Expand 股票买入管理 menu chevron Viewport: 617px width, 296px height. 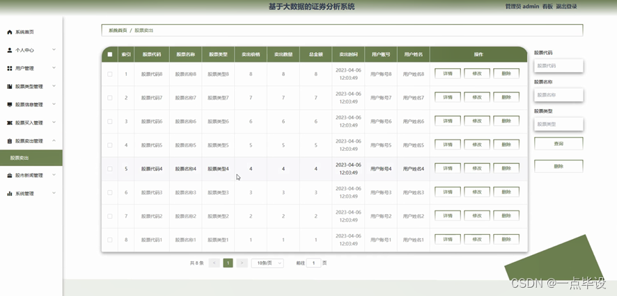coord(54,122)
